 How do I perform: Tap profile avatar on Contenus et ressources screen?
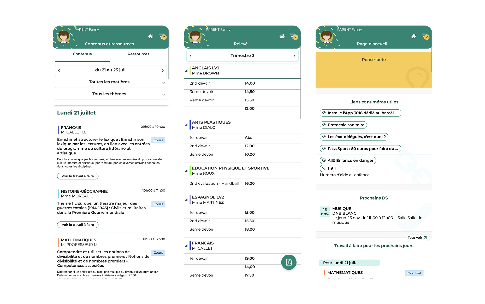point(64,37)
